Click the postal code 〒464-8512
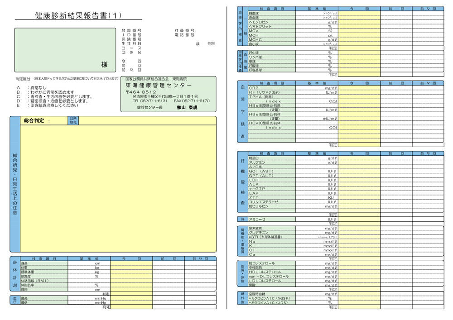The width and height of the screenshot is (453, 320). point(141,92)
